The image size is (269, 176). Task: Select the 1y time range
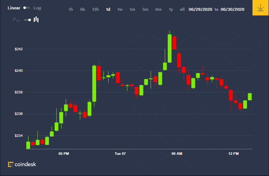[171, 9]
